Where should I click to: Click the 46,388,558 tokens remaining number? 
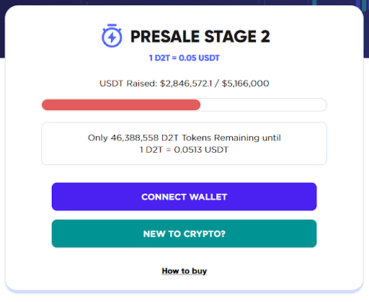pos(135,138)
